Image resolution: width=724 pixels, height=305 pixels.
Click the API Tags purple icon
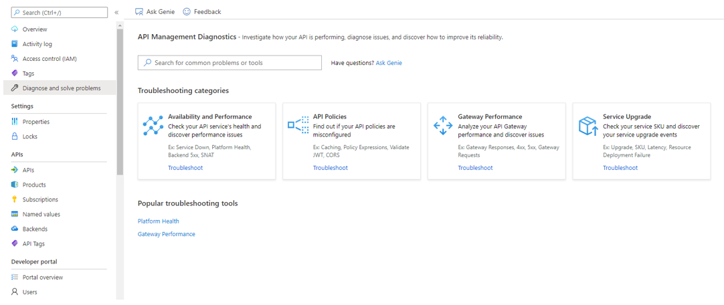coord(15,243)
